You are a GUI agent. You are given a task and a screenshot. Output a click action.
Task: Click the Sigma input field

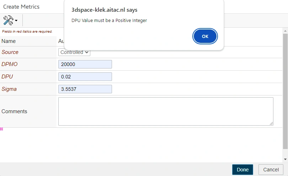click(85, 89)
